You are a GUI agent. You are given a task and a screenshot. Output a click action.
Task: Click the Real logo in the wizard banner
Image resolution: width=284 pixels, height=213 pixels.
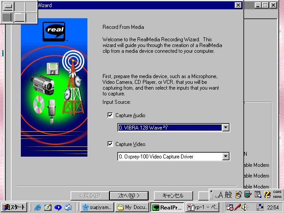click(54, 32)
